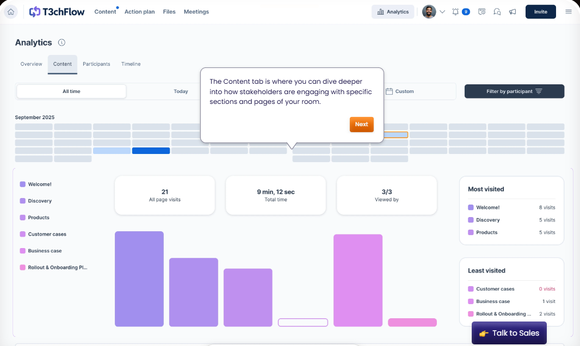The height and width of the screenshot is (346, 580).
Task: Click the third chart bar for Products
Action: 248,298
